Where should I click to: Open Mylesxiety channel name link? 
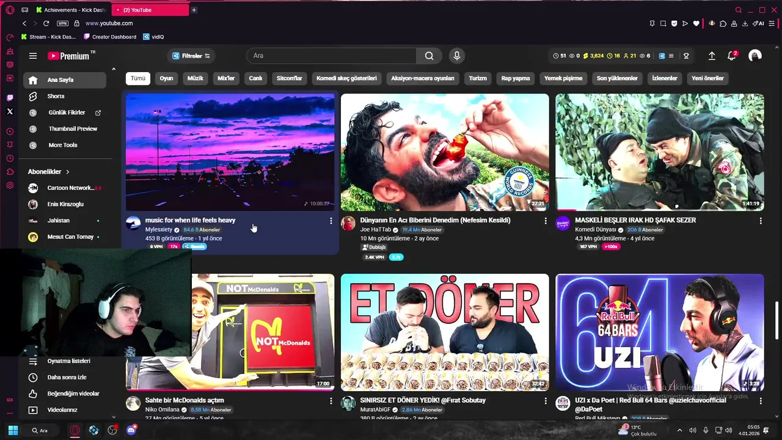(x=159, y=230)
